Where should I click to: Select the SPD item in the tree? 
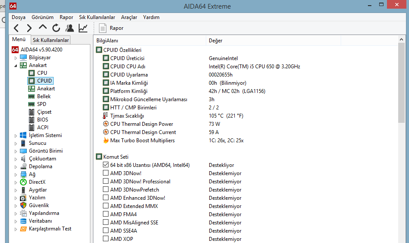pyautogui.click(x=42, y=104)
